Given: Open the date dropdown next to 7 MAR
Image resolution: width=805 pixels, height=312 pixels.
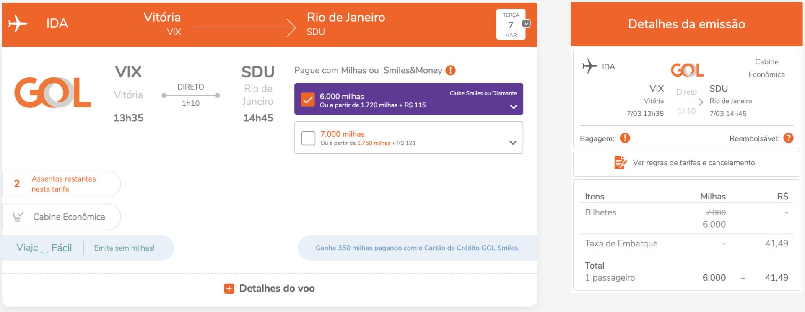Looking at the screenshot, I should (526, 23).
